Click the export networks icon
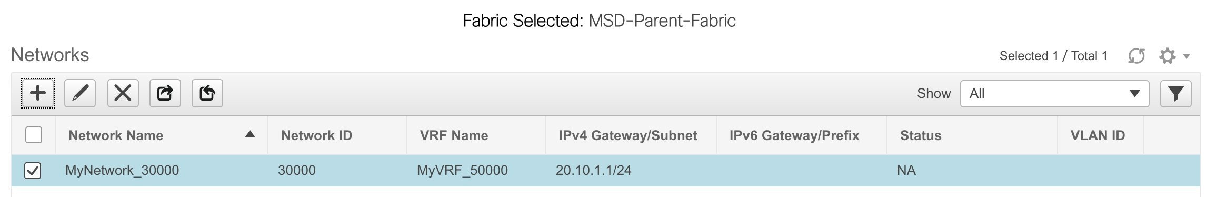The image size is (1217, 197). pos(165,93)
